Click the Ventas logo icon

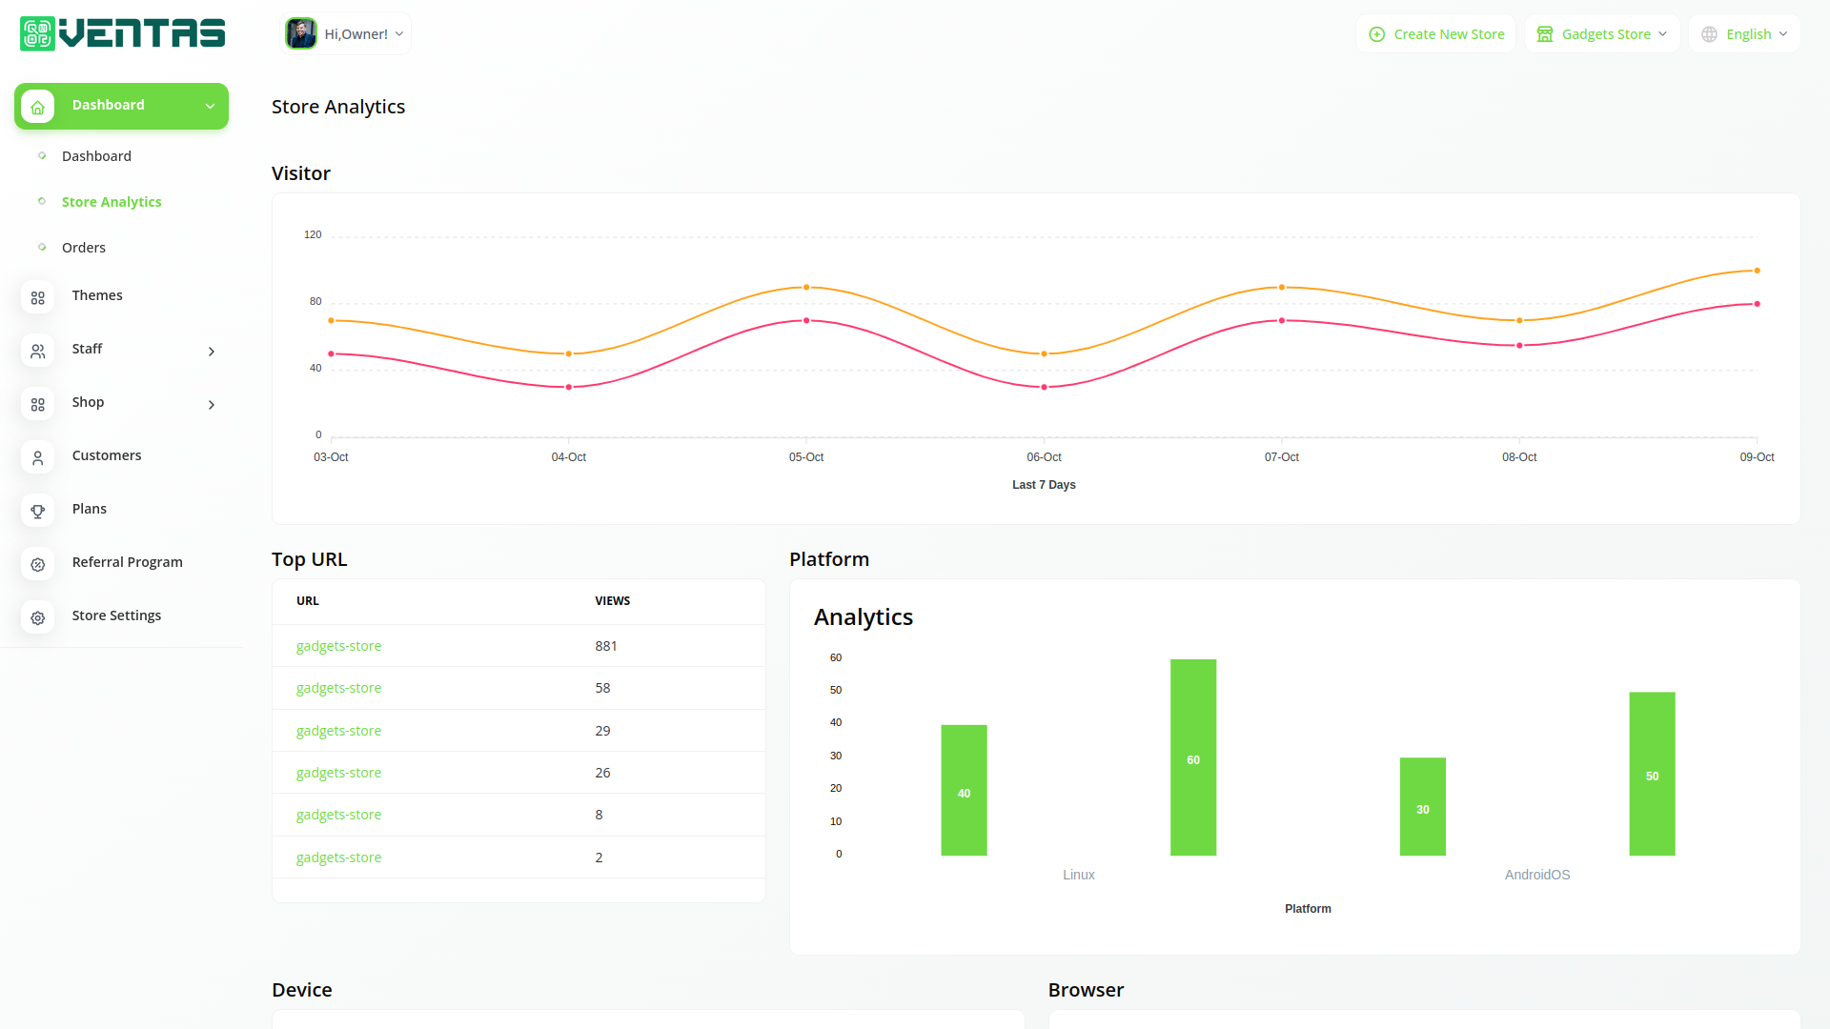tap(37, 34)
